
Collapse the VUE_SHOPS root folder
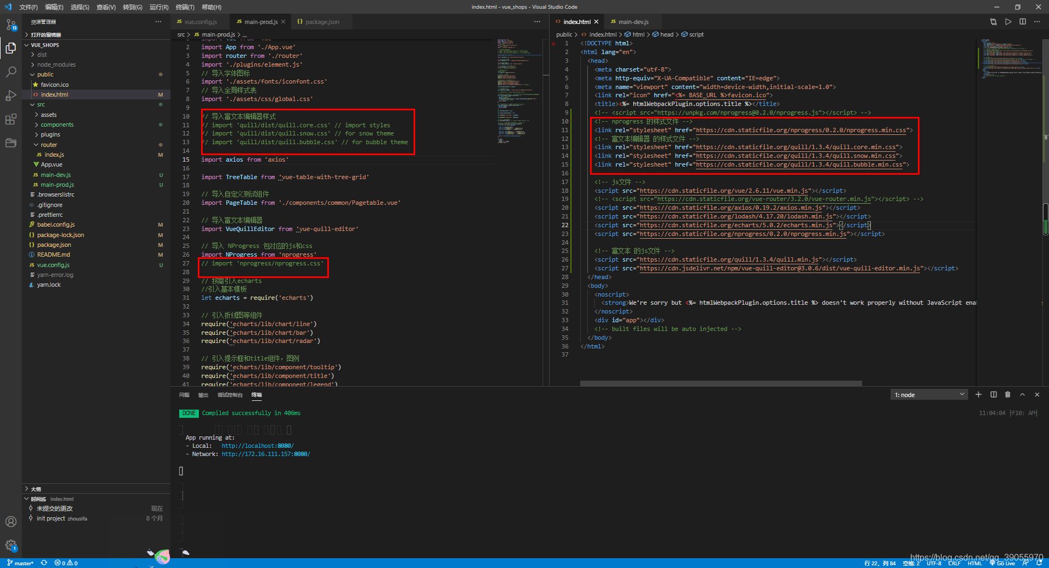point(96,45)
